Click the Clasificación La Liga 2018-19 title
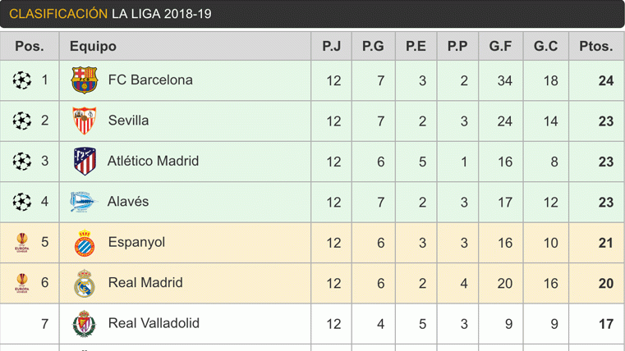The width and height of the screenshot is (625, 351). pos(110,14)
